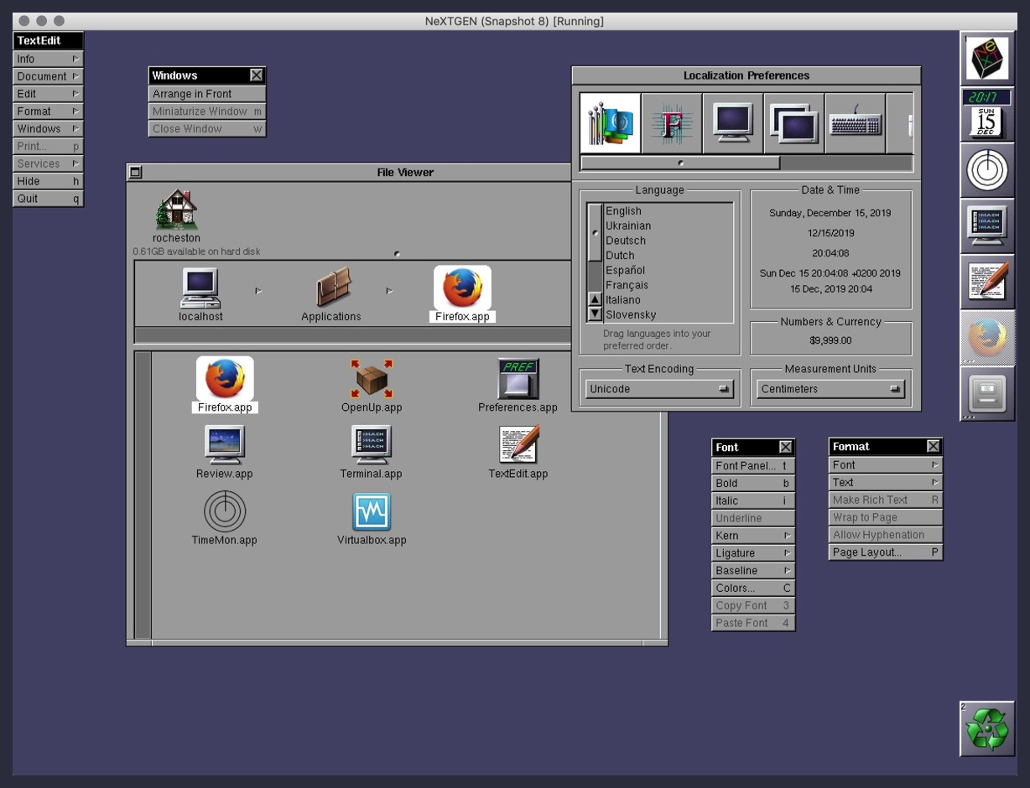Choose Page Layout... in Format menu
The image size is (1030, 788).
pyautogui.click(x=886, y=552)
